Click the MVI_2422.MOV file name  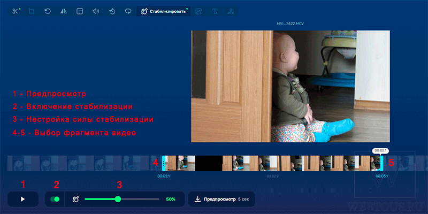click(x=291, y=24)
